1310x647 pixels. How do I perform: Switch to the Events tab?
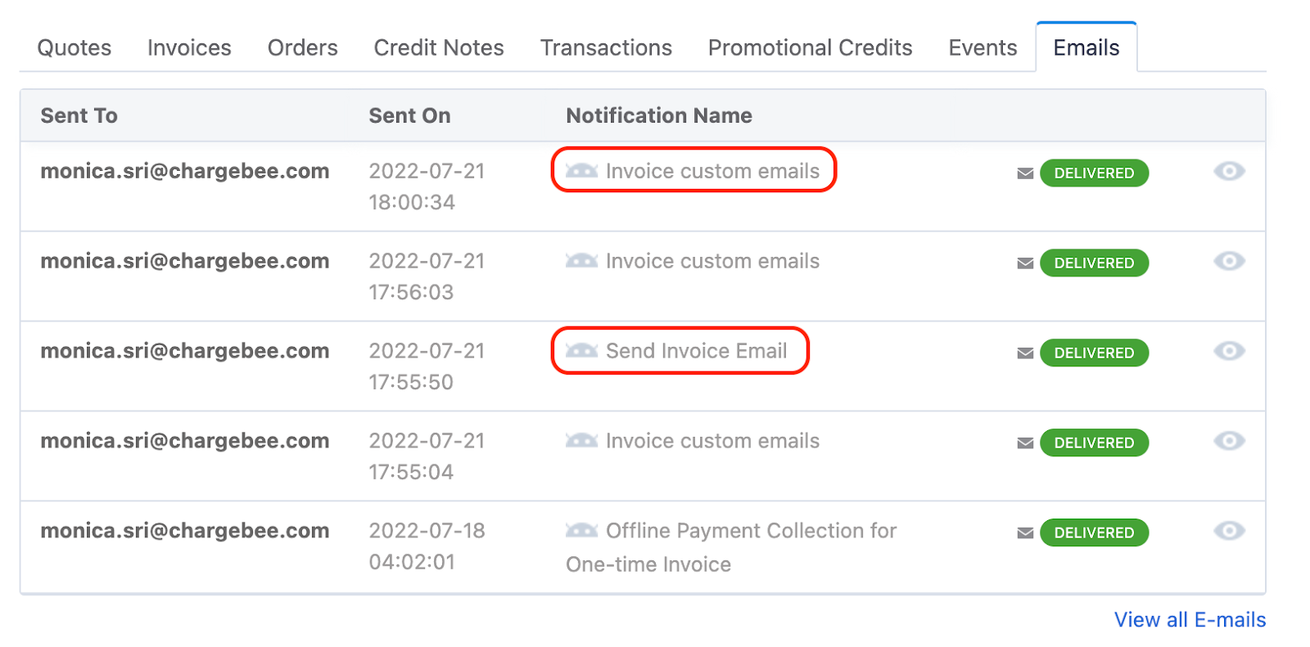pos(982,48)
